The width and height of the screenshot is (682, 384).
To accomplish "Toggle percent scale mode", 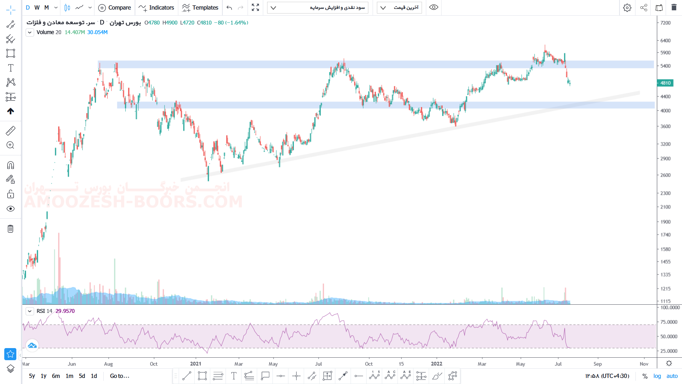I will click(645, 376).
